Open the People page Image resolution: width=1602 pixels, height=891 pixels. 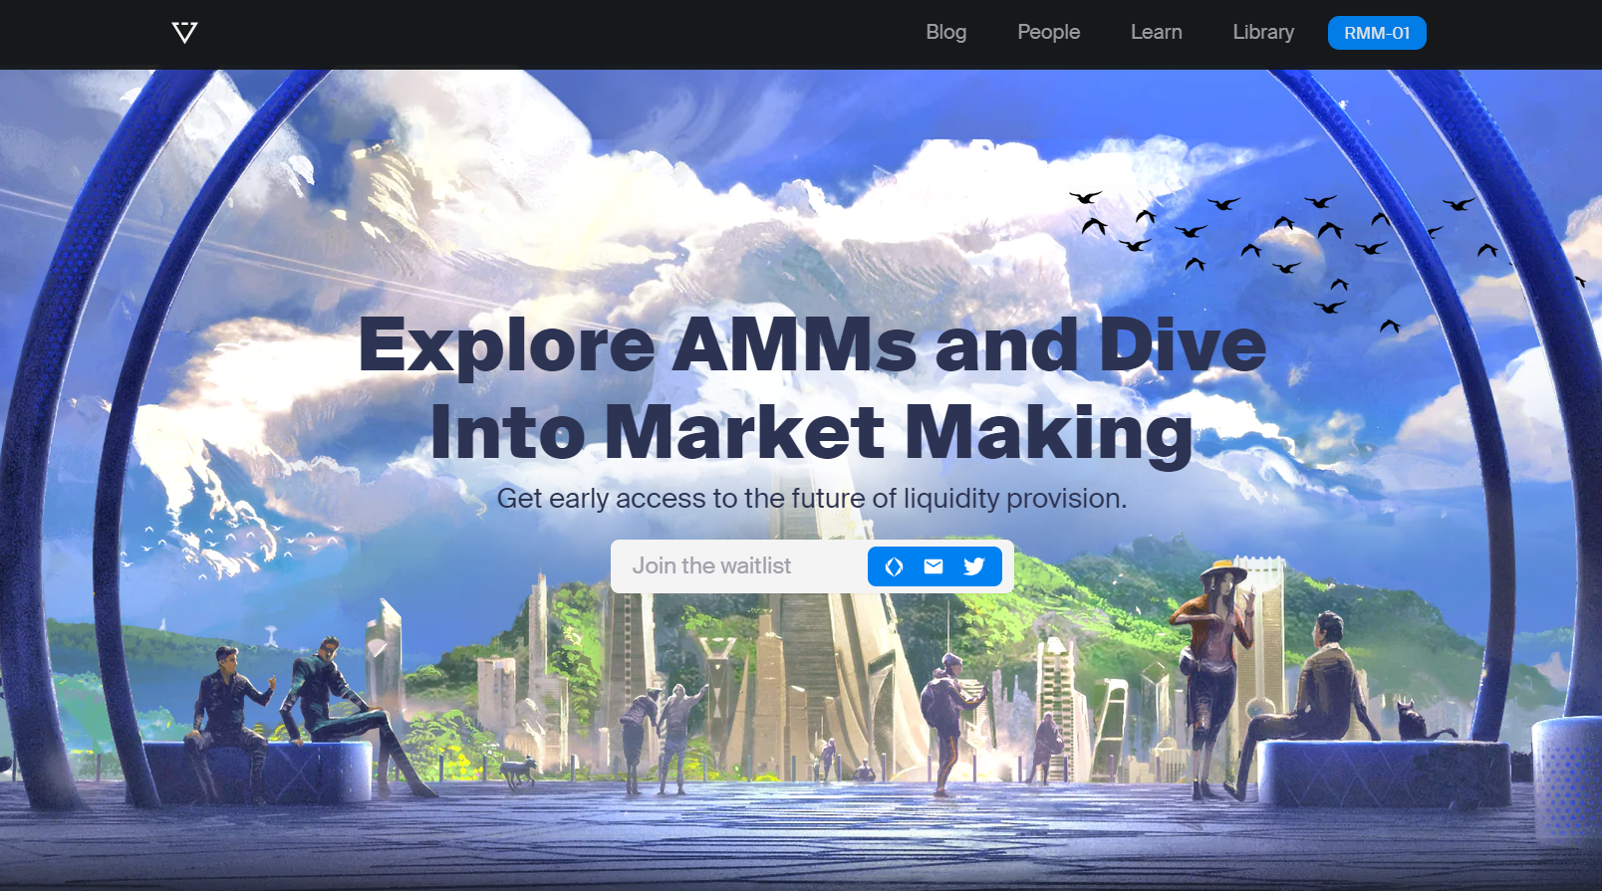1048,32
